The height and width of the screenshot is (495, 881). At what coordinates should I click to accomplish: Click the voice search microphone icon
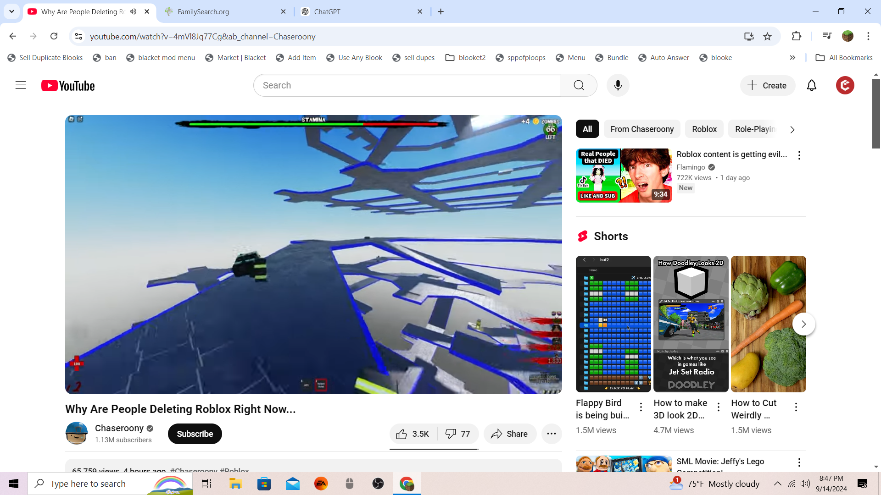pos(618,85)
